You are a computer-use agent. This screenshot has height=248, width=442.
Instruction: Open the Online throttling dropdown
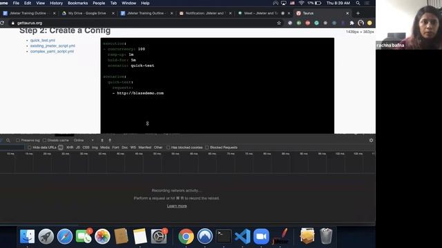[84, 141]
